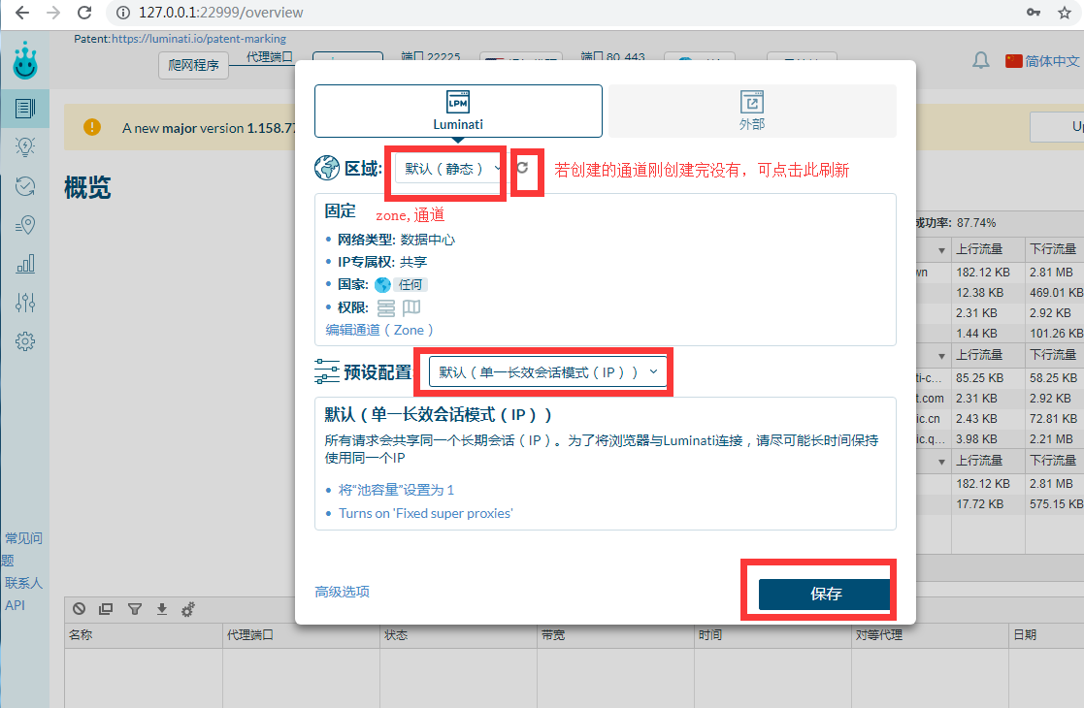The width and height of the screenshot is (1084, 708).
Task: Open the 编辑通道（Zone）link
Action: pyautogui.click(x=379, y=330)
